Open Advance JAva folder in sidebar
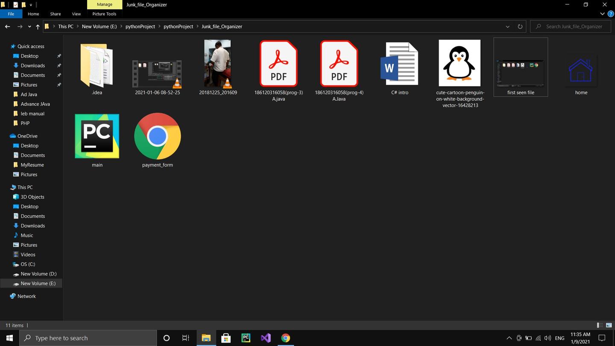Screen dimensions: 615x346 [x=35, y=104]
